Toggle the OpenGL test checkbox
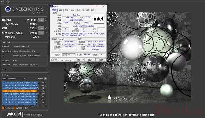The image size is (205, 118). (x=46, y=19)
